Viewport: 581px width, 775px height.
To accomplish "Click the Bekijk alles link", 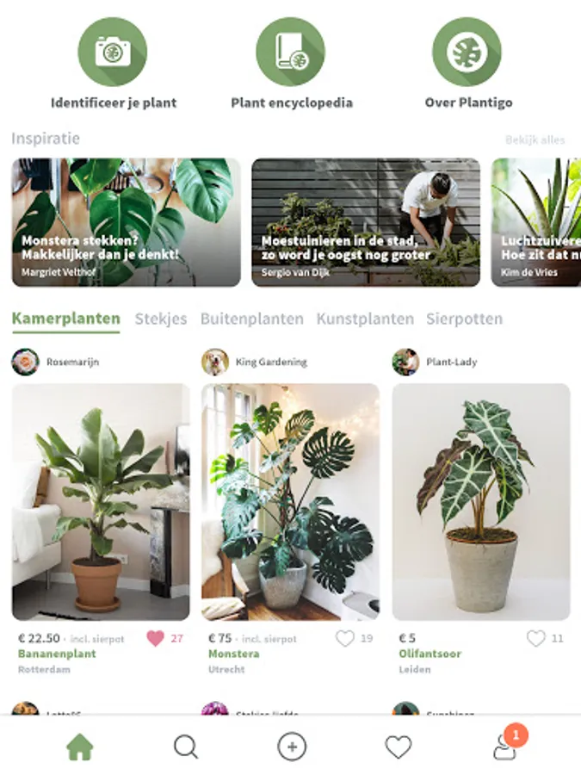I will tap(535, 139).
